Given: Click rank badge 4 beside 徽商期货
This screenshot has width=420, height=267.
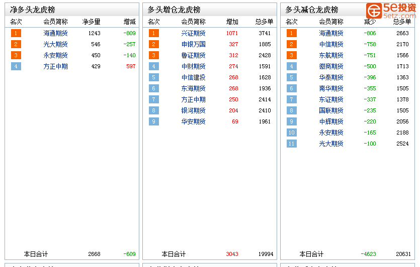Looking at the screenshot, I should tap(291, 66).
